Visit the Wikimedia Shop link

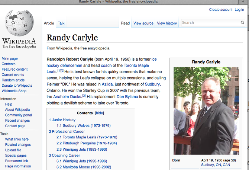click(14, 91)
